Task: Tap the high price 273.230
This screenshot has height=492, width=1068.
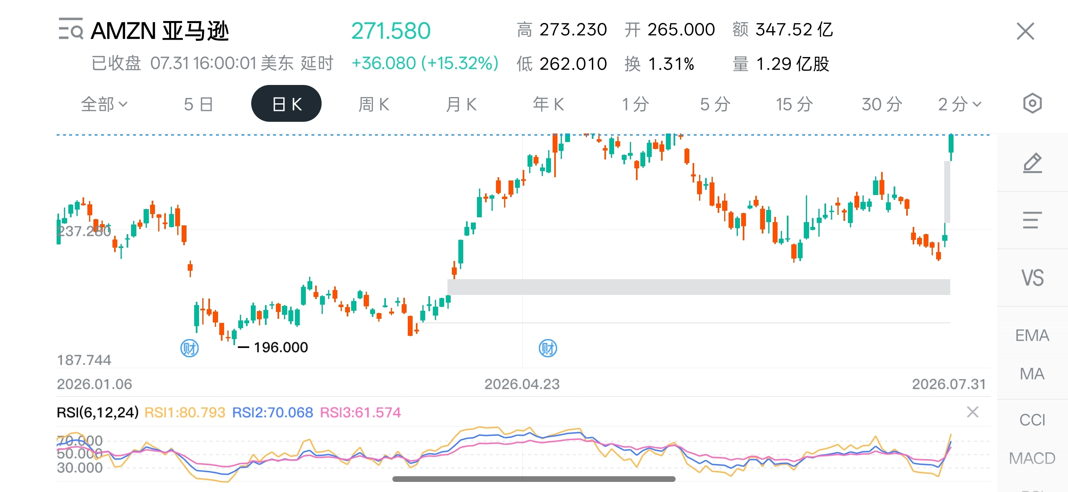Action: 573,30
